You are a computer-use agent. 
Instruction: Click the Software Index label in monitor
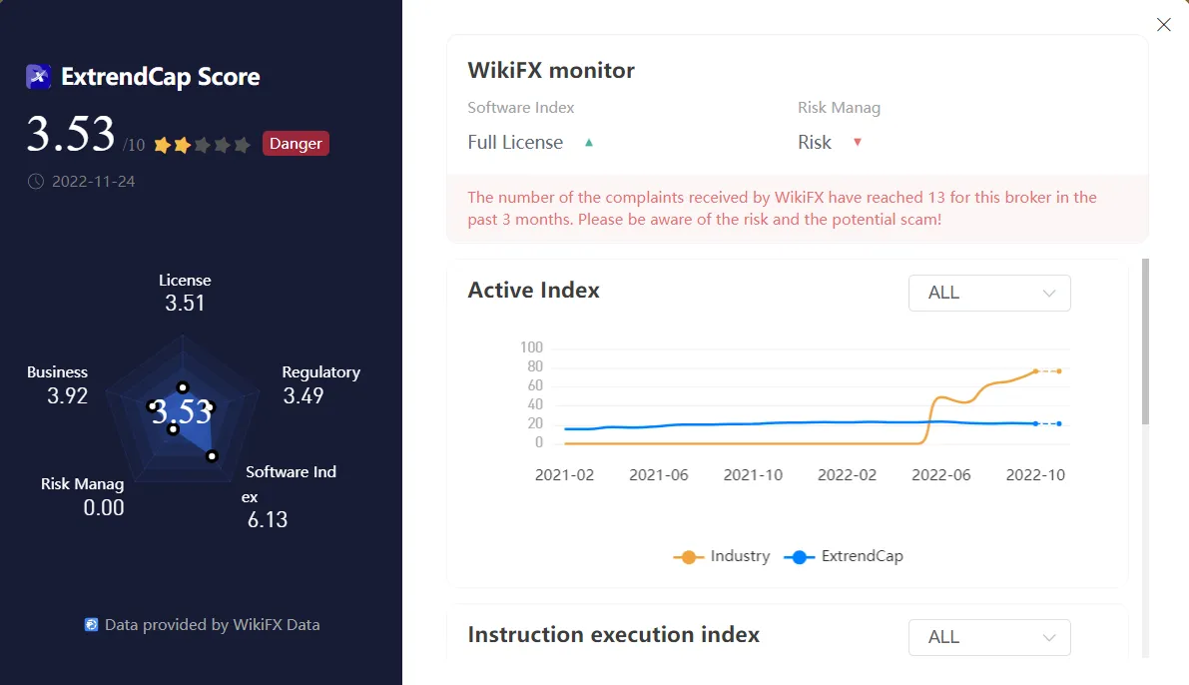[x=521, y=108]
